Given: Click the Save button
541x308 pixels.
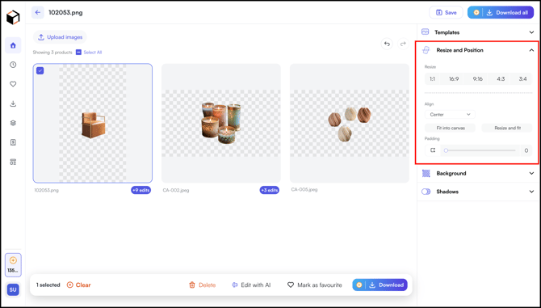Looking at the screenshot, I should pyautogui.click(x=446, y=12).
